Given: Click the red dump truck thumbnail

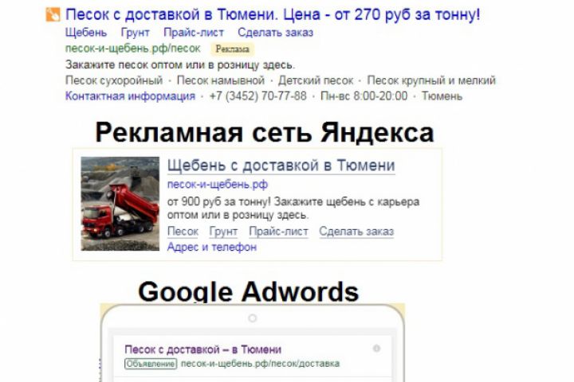Looking at the screenshot, I should coord(120,204).
